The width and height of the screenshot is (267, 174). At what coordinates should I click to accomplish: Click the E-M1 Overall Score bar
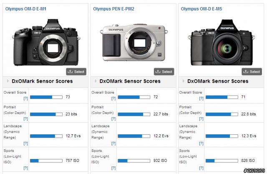coord(46,97)
